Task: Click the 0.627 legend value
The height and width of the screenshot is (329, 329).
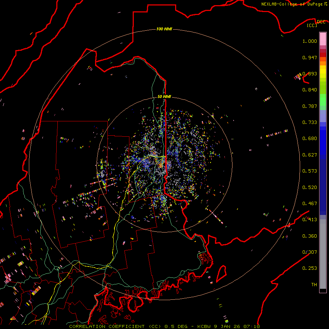Action: click(x=310, y=155)
